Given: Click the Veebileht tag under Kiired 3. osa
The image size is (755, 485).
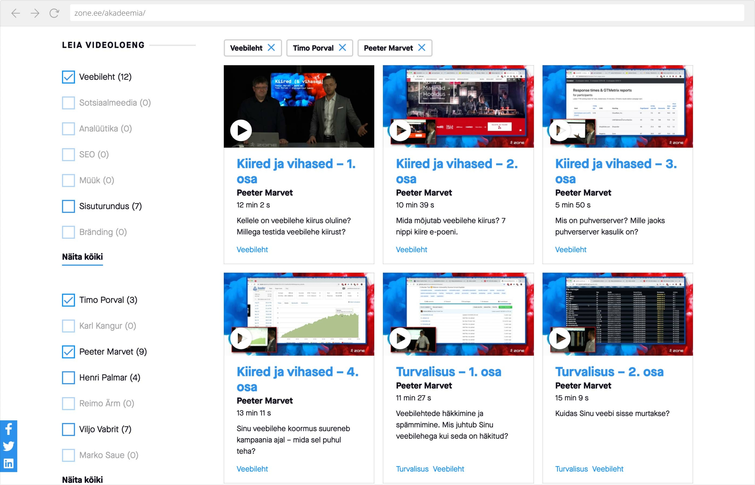Looking at the screenshot, I should pos(571,250).
